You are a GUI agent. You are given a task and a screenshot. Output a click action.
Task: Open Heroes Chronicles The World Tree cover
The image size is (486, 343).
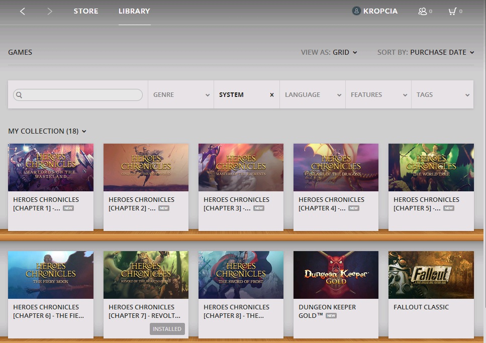click(431, 167)
